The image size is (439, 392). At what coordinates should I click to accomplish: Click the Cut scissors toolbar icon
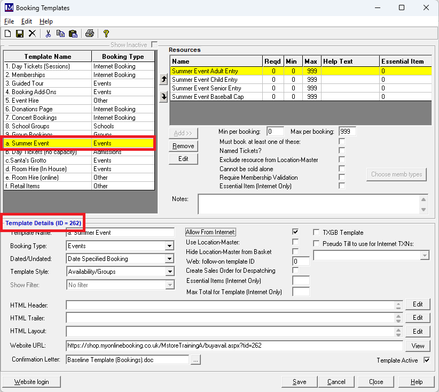coord(48,33)
